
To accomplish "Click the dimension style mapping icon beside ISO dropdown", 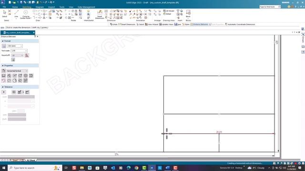I will click(4, 46).
